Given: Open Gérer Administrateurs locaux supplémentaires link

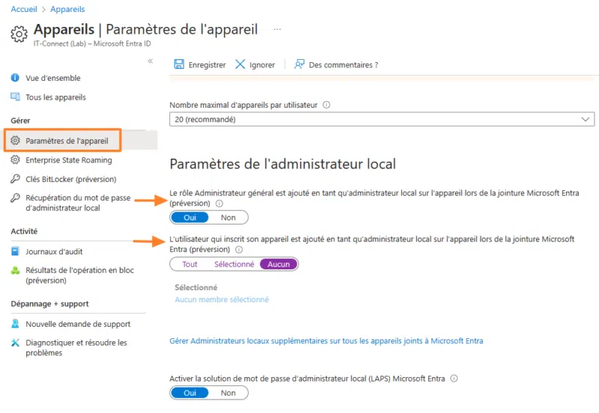Looking at the screenshot, I should (326, 341).
